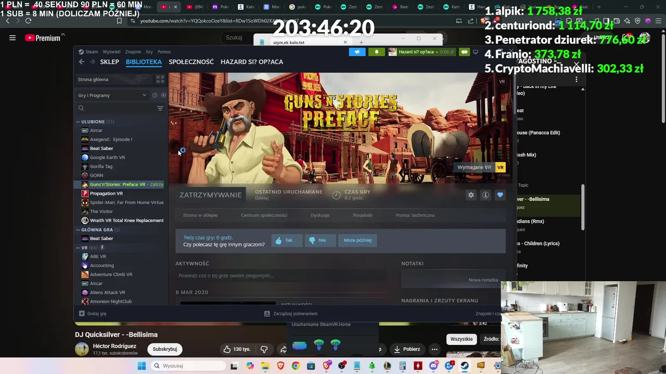Open Pomoc techniczna tab
Image resolution: width=666 pixels, height=374 pixels.
(415, 215)
